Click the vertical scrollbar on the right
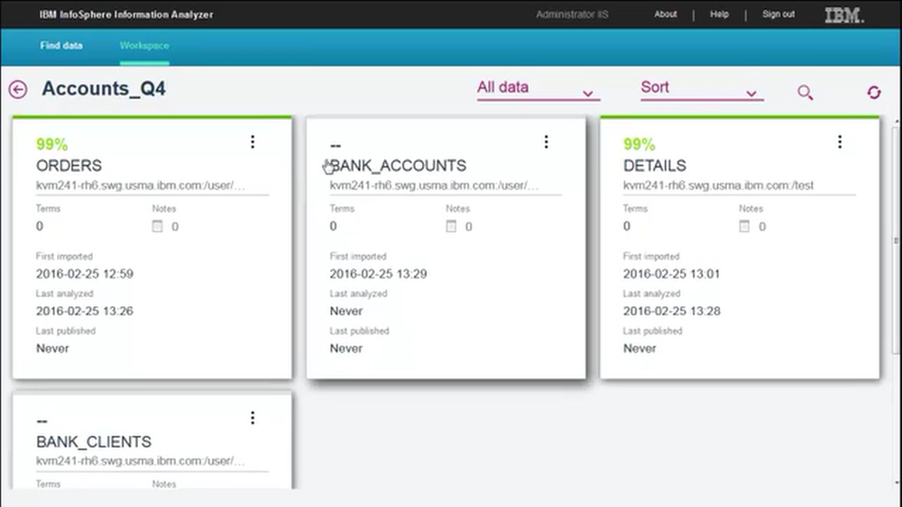The height and width of the screenshot is (507, 902). 897,241
